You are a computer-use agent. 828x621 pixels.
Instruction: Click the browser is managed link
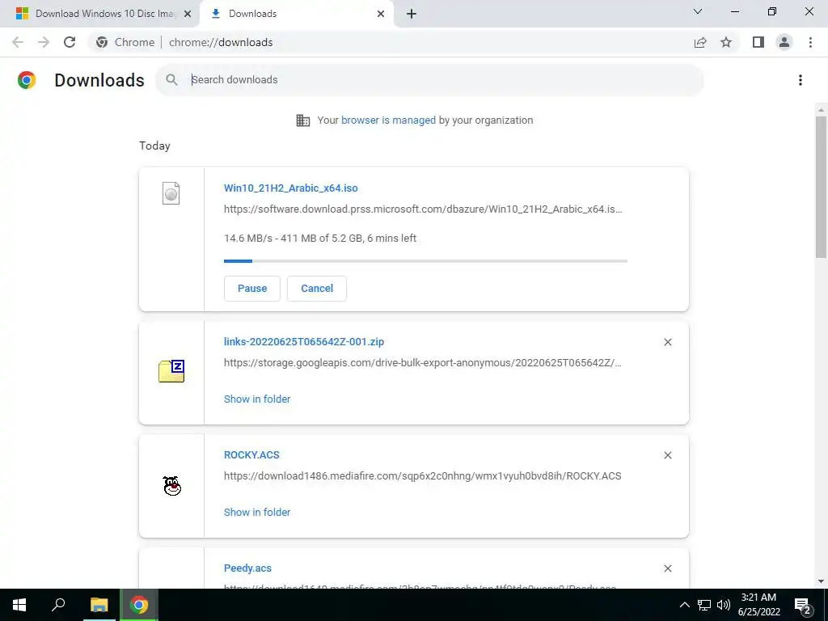coord(388,120)
